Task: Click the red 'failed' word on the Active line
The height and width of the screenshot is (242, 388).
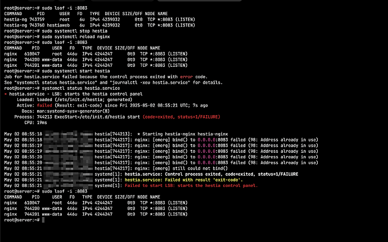Action: 44,106
